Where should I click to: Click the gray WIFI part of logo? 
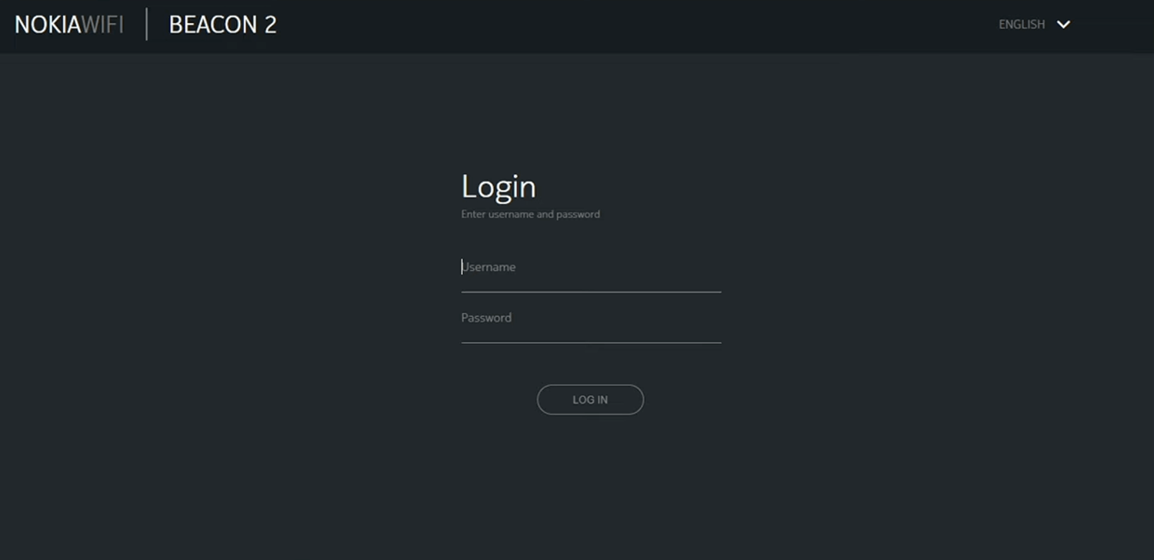tap(102, 25)
